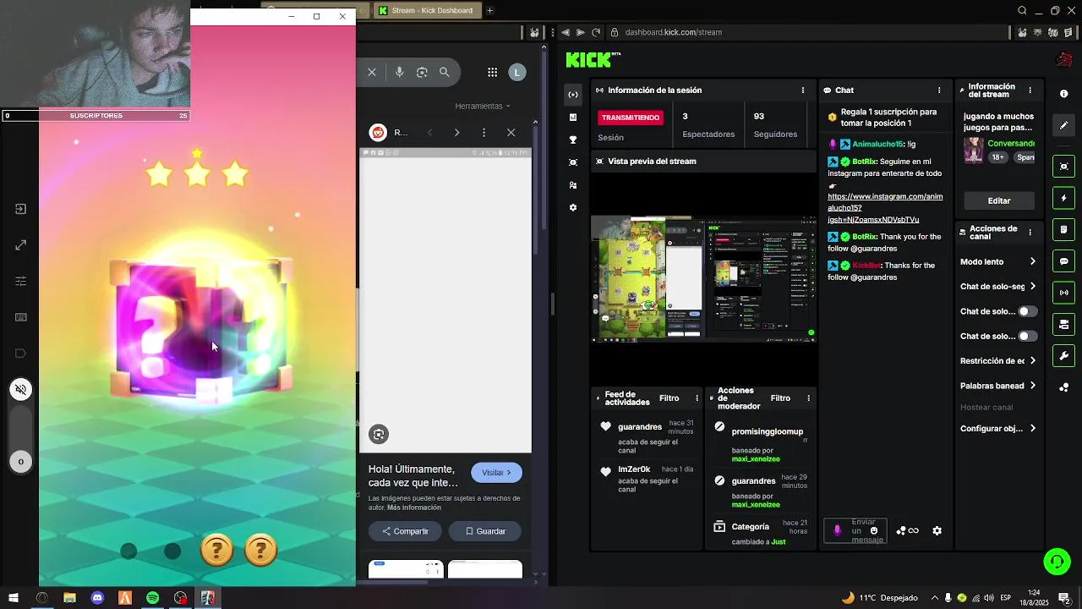Open Acciones de canal options menu
Image resolution: width=1082 pixels, height=609 pixels.
(x=1030, y=232)
